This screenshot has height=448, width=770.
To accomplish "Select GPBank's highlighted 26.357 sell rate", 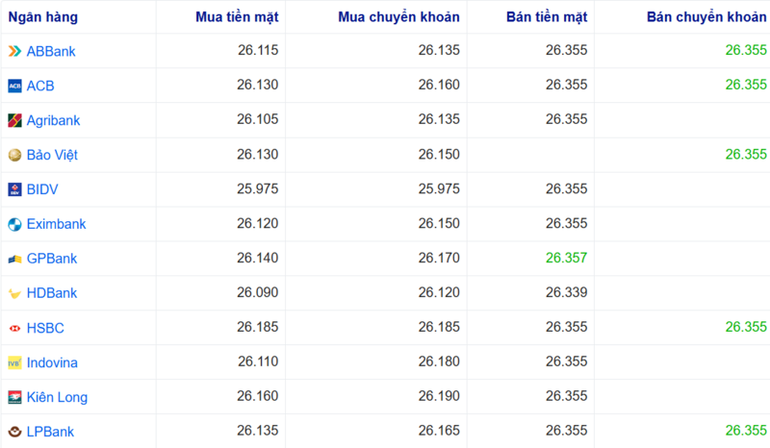I will tap(566, 259).
